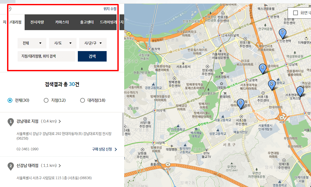The height and width of the screenshot is (187, 311).
Task: Click the 서초역 green station marker
Action: (x=229, y=87)
